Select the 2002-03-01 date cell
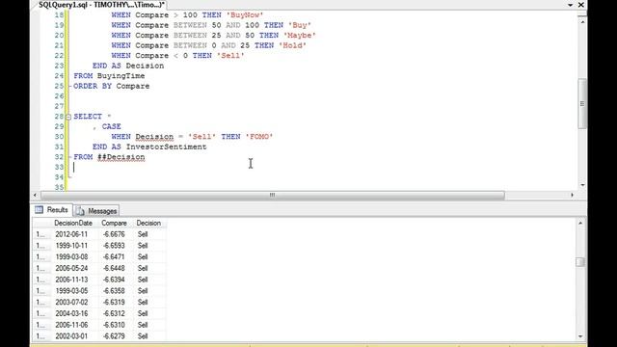617x347 pixels. tap(71, 336)
